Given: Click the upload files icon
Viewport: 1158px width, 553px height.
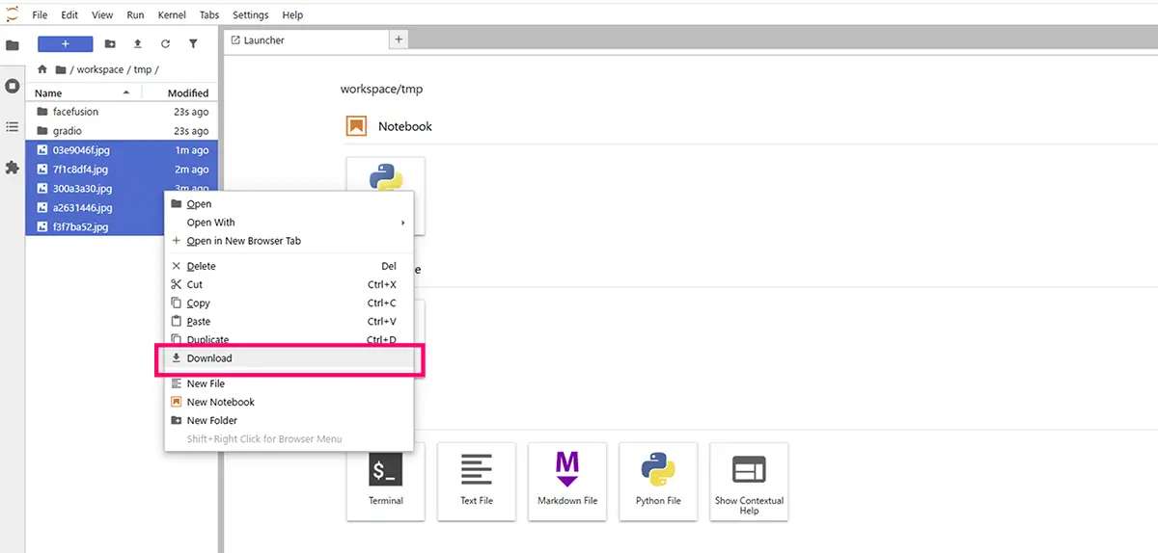Looking at the screenshot, I should 137,44.
